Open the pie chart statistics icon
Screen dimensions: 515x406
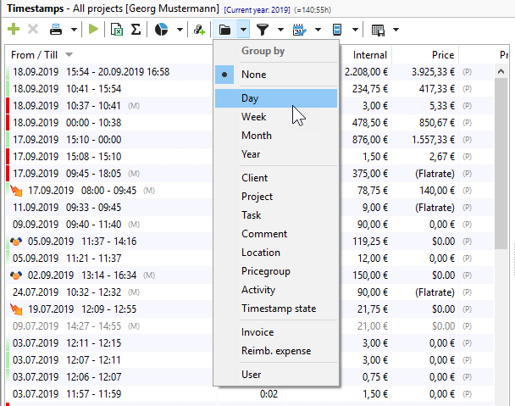pos(161,30)
